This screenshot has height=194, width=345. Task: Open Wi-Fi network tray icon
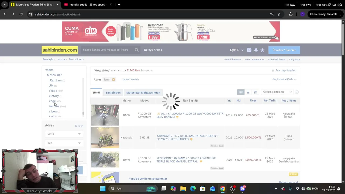(x=297, y=189)
